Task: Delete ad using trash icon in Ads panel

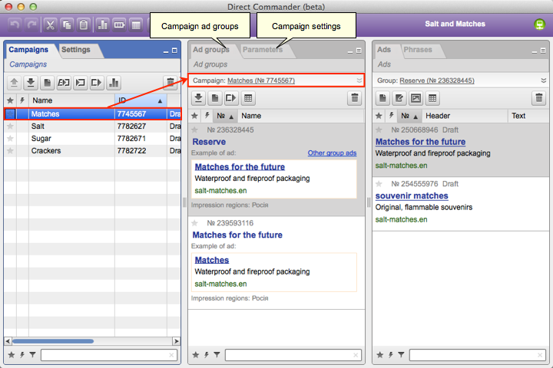Action: 539,98
